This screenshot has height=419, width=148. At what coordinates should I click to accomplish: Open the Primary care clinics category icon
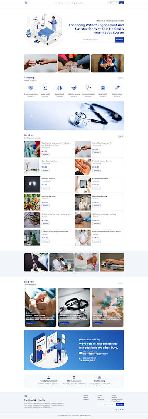[31, 88]
